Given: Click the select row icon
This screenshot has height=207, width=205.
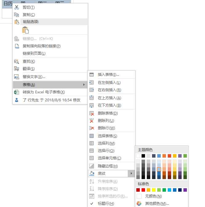Looking at the screenshot, I should pos(92,151).
